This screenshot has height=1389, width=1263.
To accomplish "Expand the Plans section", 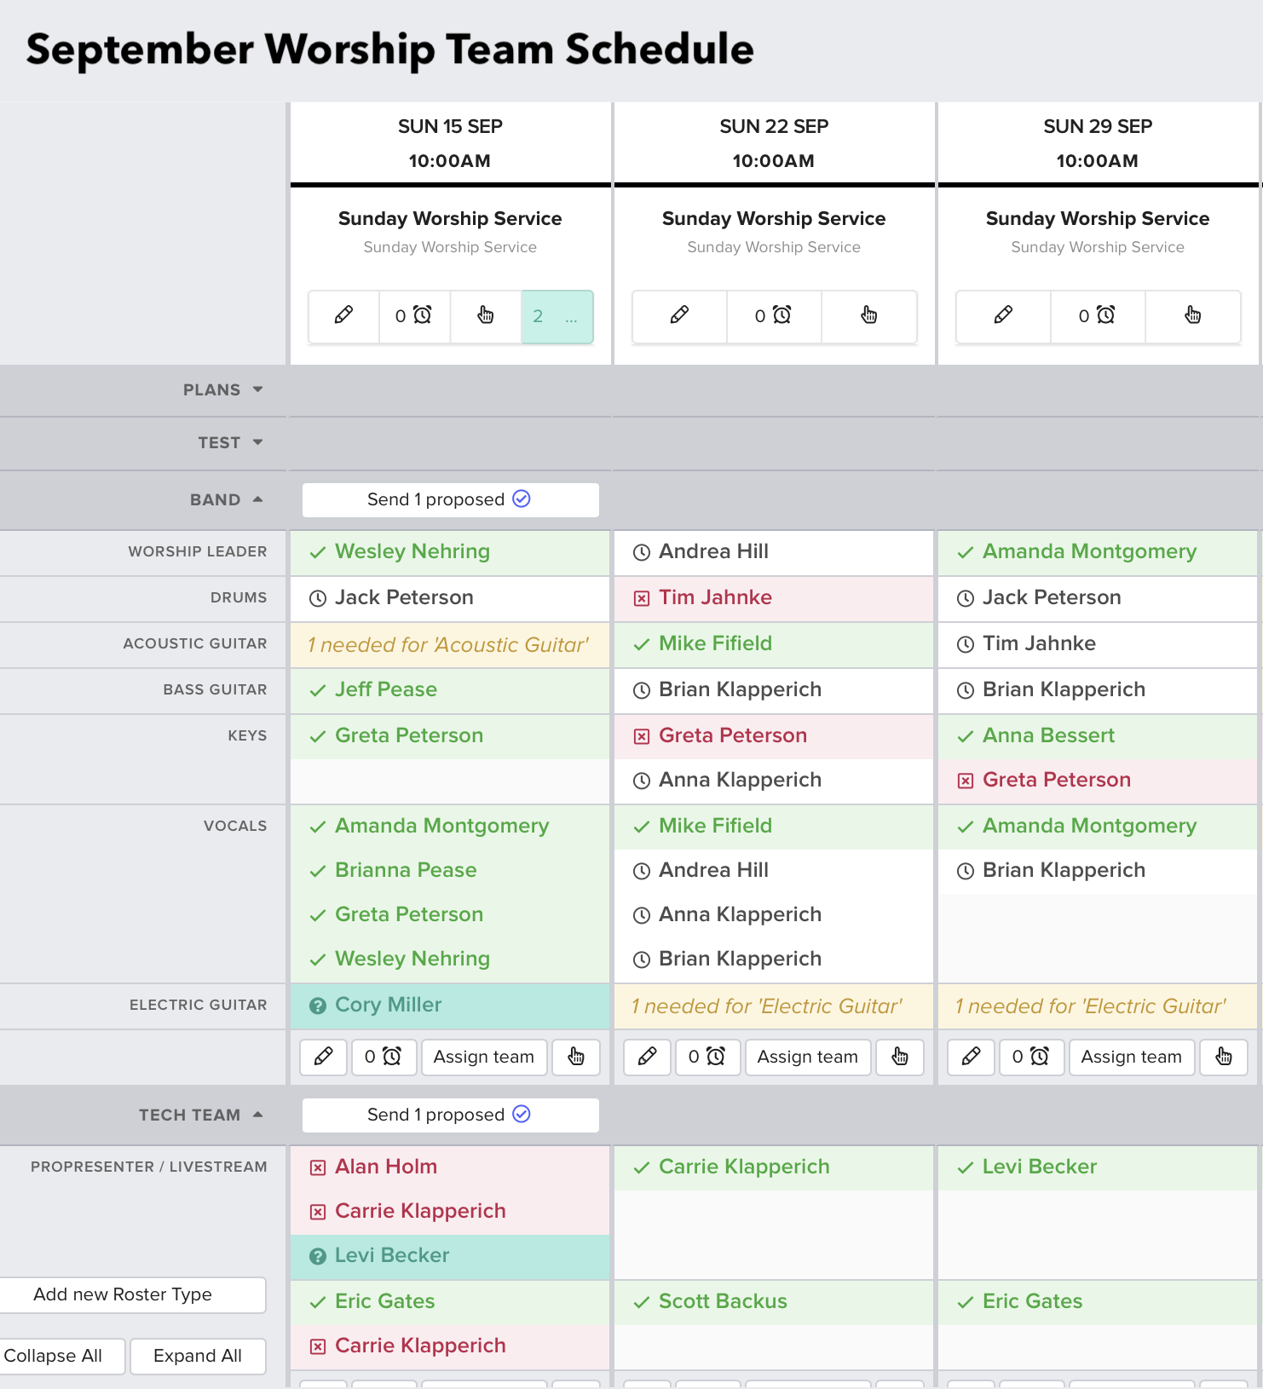I will [x=257, y=389].
